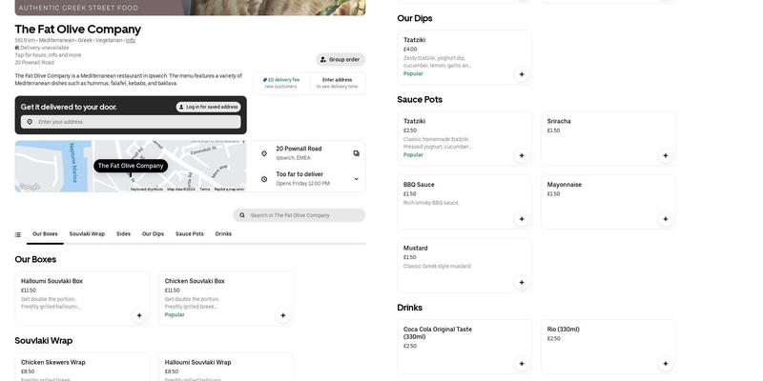Jump to the Drinks tab
763x381 pixels.
pos(223,233)
